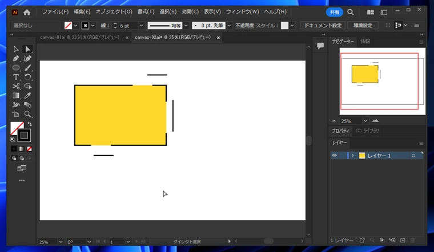This screenshot has height=252, width=434.
Task: Select the Shape Builder tool
Action: tap(27, 86)
